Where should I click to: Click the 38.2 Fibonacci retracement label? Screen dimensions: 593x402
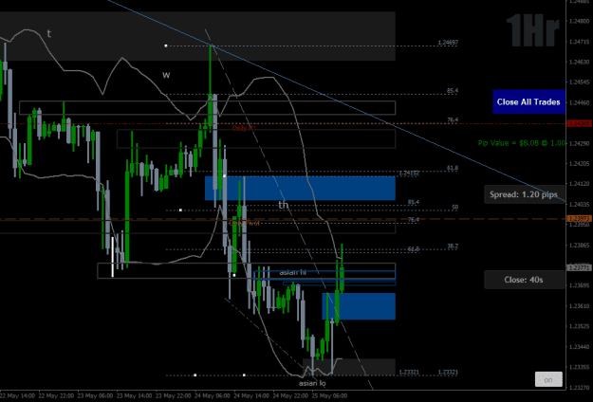[x=453, y=247]
